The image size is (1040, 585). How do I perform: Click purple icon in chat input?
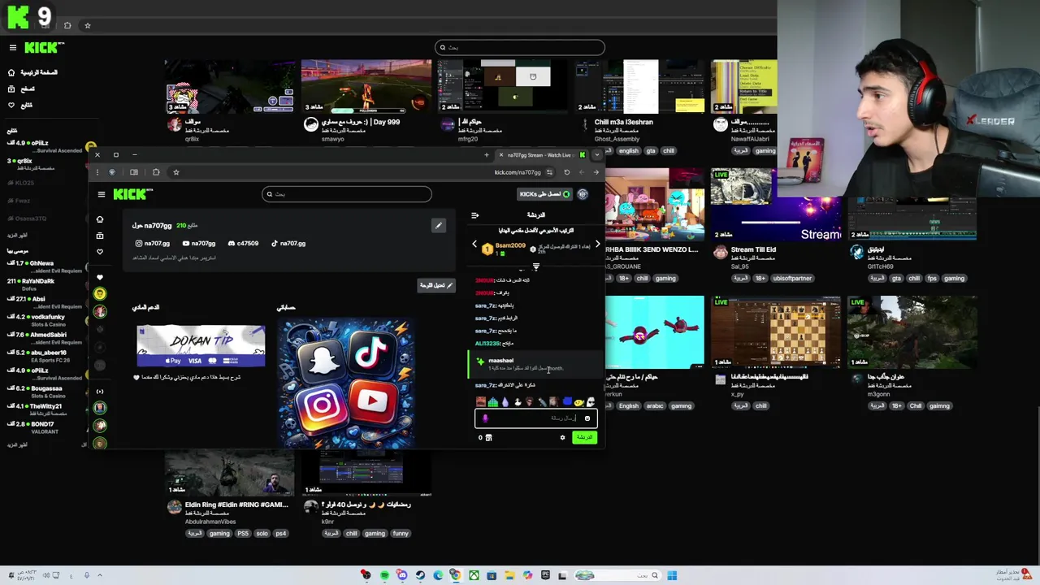pos(485,418)
